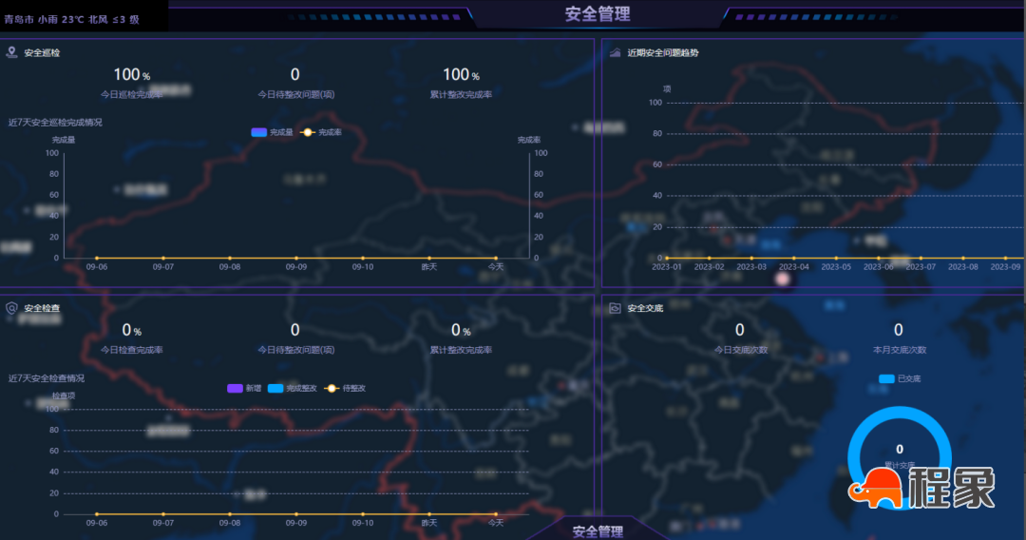Click the 完成量 left axis title

coord(64,140)
